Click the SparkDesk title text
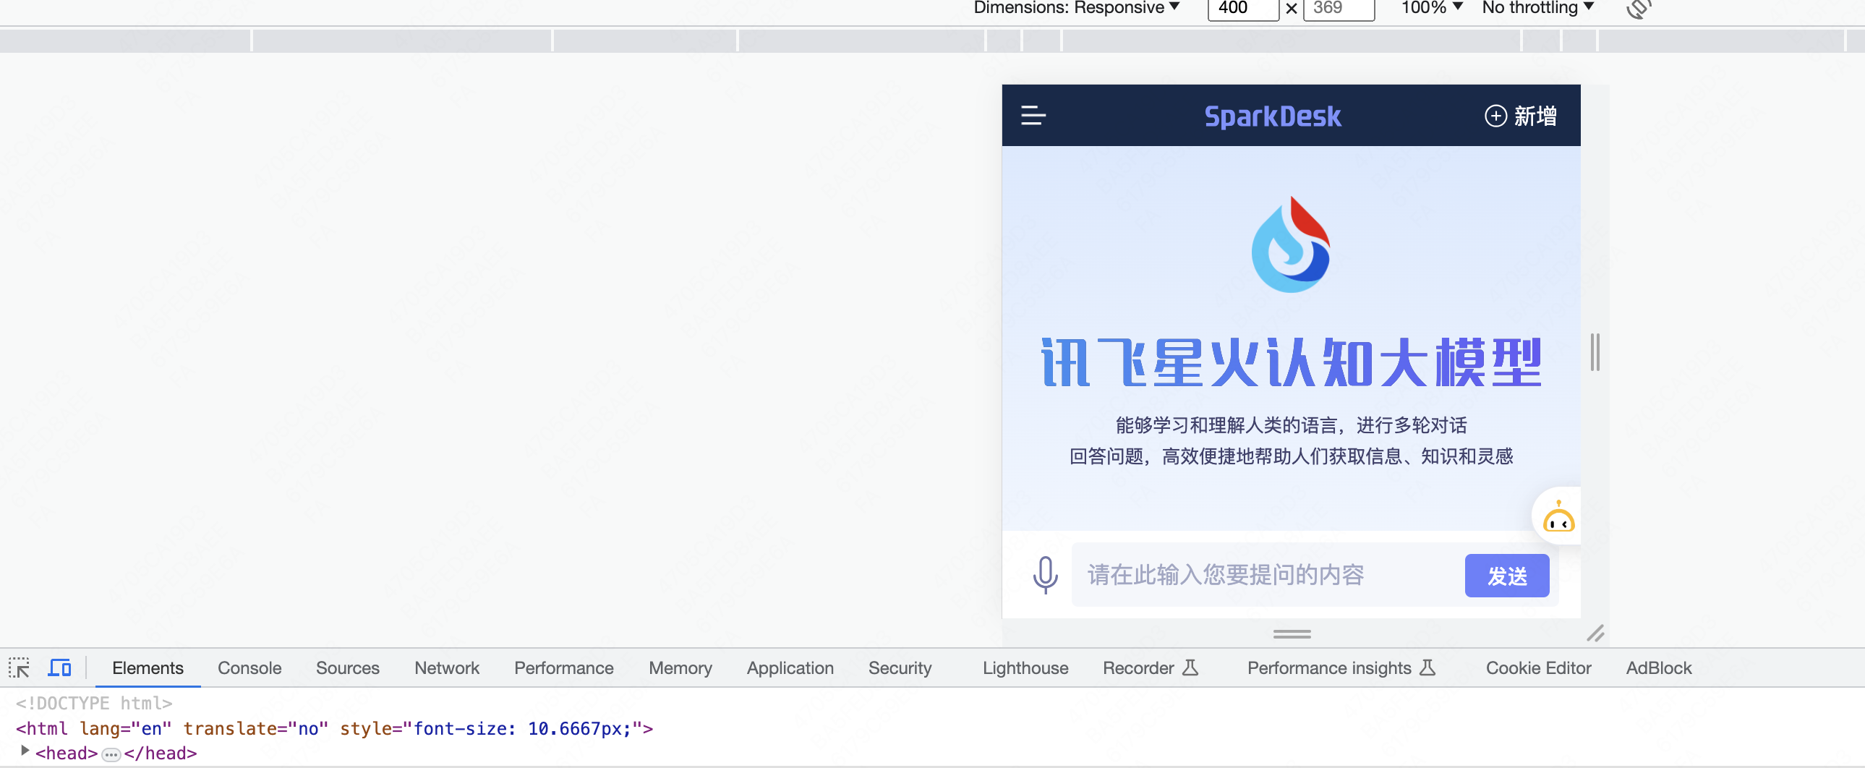Viewport: 1865px width, 768px height. 1272,116
